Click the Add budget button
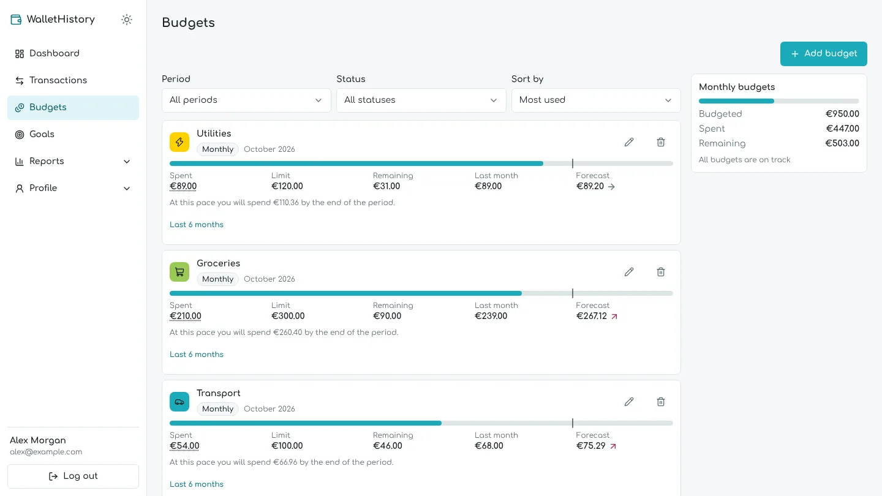 (x=824, y=54)
